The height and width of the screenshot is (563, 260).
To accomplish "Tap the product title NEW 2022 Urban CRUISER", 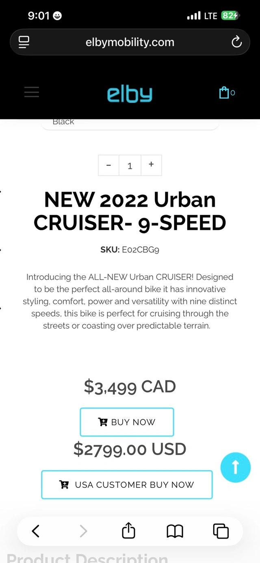I will [130, 211].
